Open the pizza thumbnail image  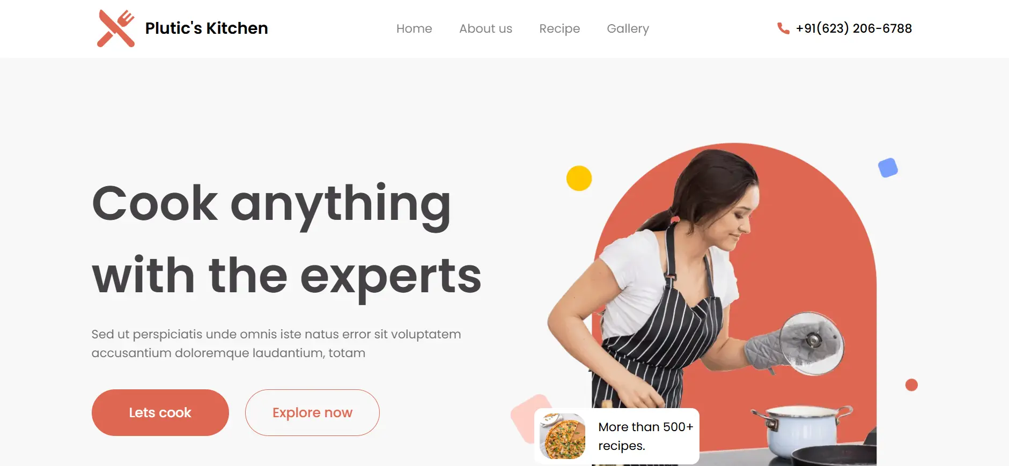click(x=563, y=436)
